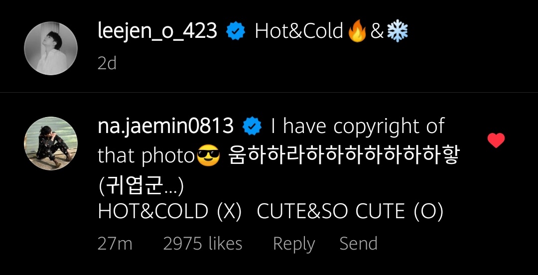Click the verified badge beside na.jaemin0813
The width and height of the screenshot is (538, 275).
252,127
